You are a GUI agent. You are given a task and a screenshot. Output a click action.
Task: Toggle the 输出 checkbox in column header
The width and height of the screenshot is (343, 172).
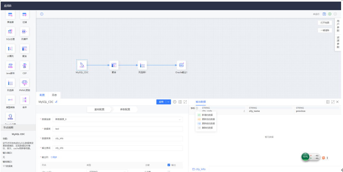coord(169,165)
